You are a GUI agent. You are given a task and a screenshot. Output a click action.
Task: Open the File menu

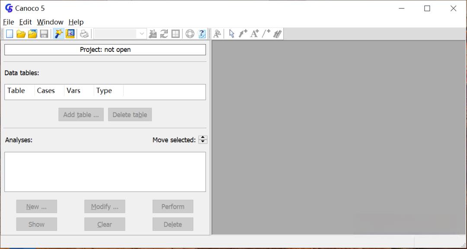[x=8, y=22]
